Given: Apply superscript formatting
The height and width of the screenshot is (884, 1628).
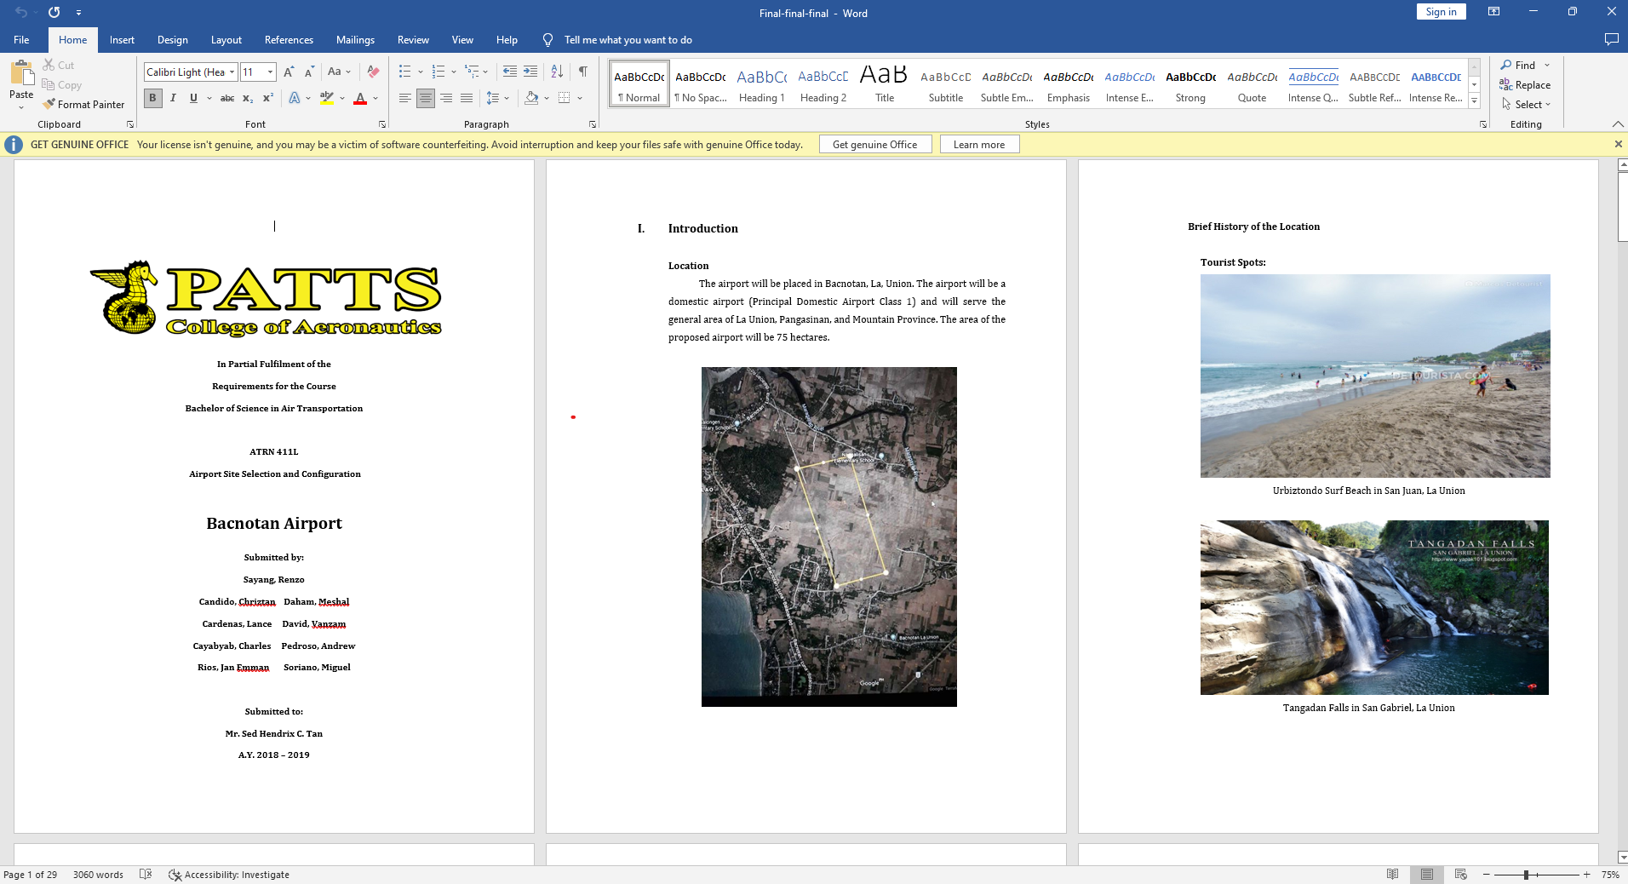Looking at the screenshot, I should pos(268,99).
